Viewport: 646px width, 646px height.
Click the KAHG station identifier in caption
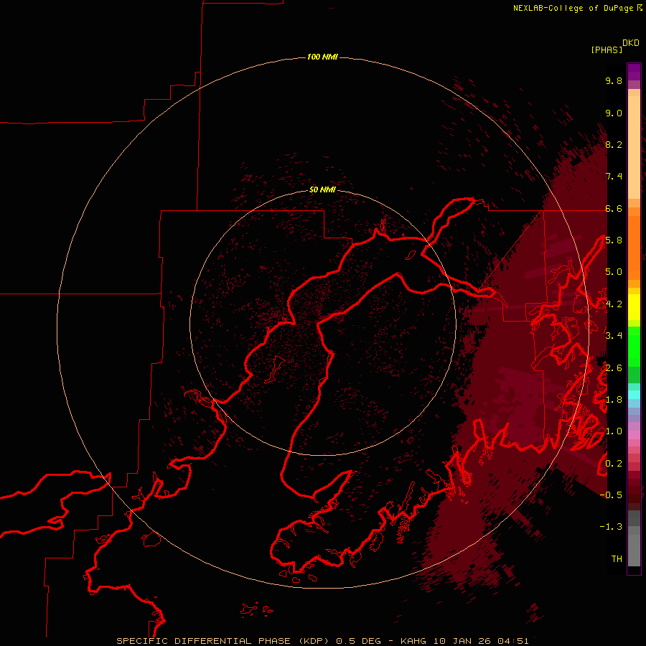[x=414, y=641]
